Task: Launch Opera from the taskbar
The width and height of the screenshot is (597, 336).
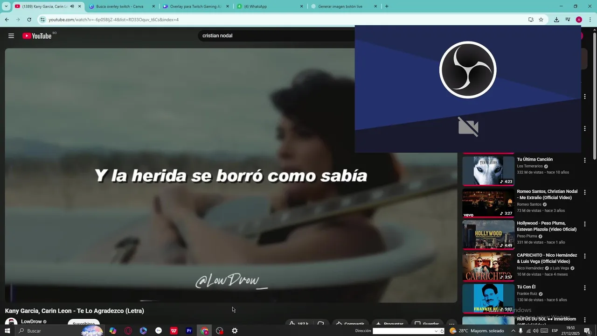Action: (128, 331)
